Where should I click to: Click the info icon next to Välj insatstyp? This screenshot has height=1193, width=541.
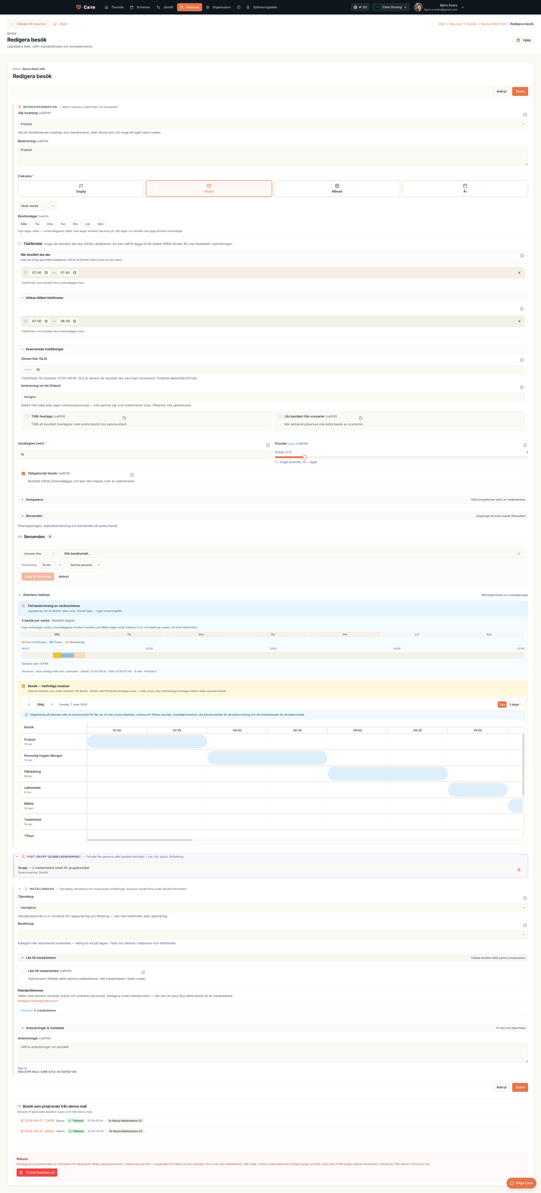tap(525, 114)
